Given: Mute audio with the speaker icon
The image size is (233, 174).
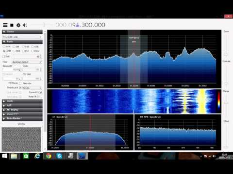Looking at the screenshot, I should [25, 25].
